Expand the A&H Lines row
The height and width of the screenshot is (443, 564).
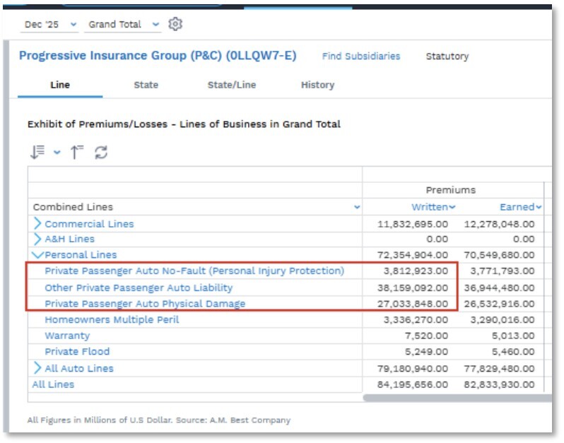37,239
